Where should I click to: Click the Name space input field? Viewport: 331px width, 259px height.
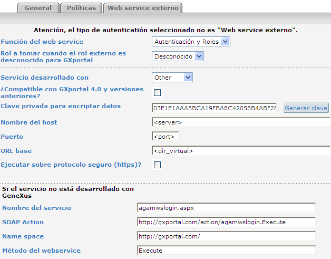tap(226, 236)
